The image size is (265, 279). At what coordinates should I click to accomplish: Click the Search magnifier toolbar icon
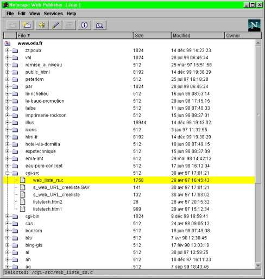(99, 25)
